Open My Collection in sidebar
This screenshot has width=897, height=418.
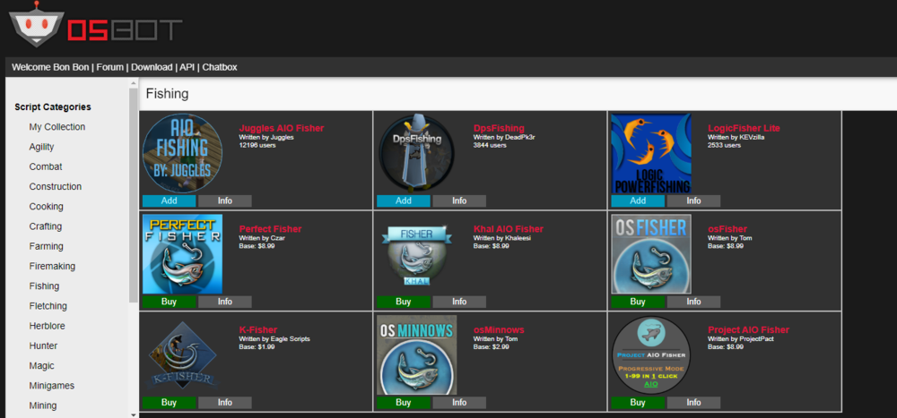pos(57,127)
